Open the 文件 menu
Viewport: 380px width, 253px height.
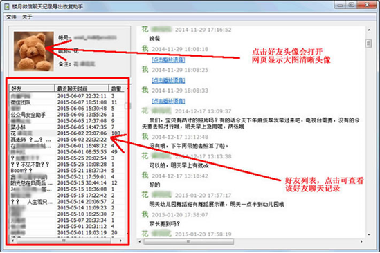[11, 17]
